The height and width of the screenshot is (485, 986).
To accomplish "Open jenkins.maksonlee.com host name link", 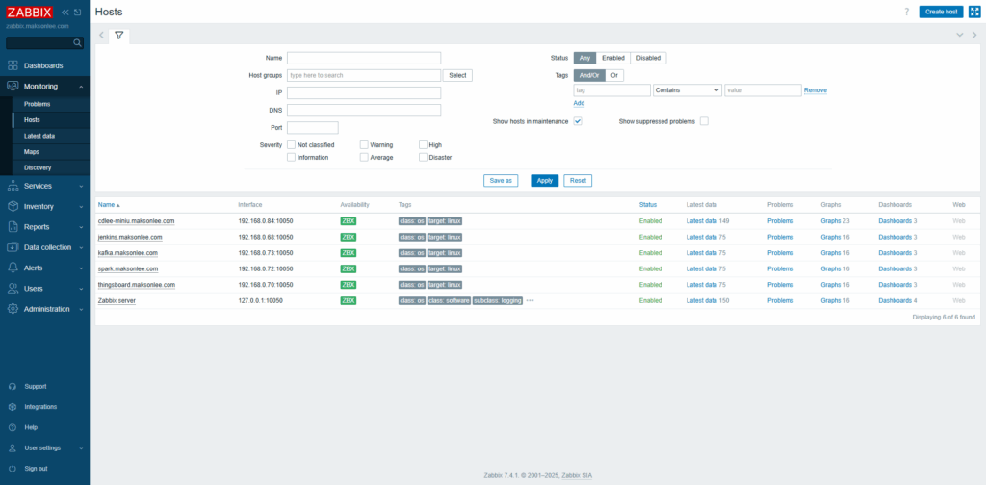I will [130, 238].
